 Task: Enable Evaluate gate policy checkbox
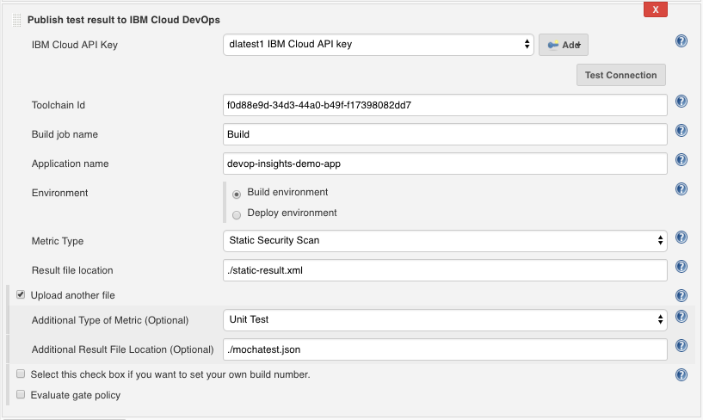tap(21, 394)
